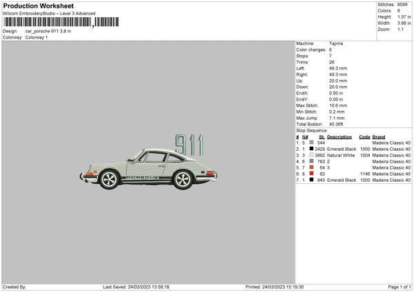414x292 pixels.
Task: Click the Left: label
Action: coord(300,68)
